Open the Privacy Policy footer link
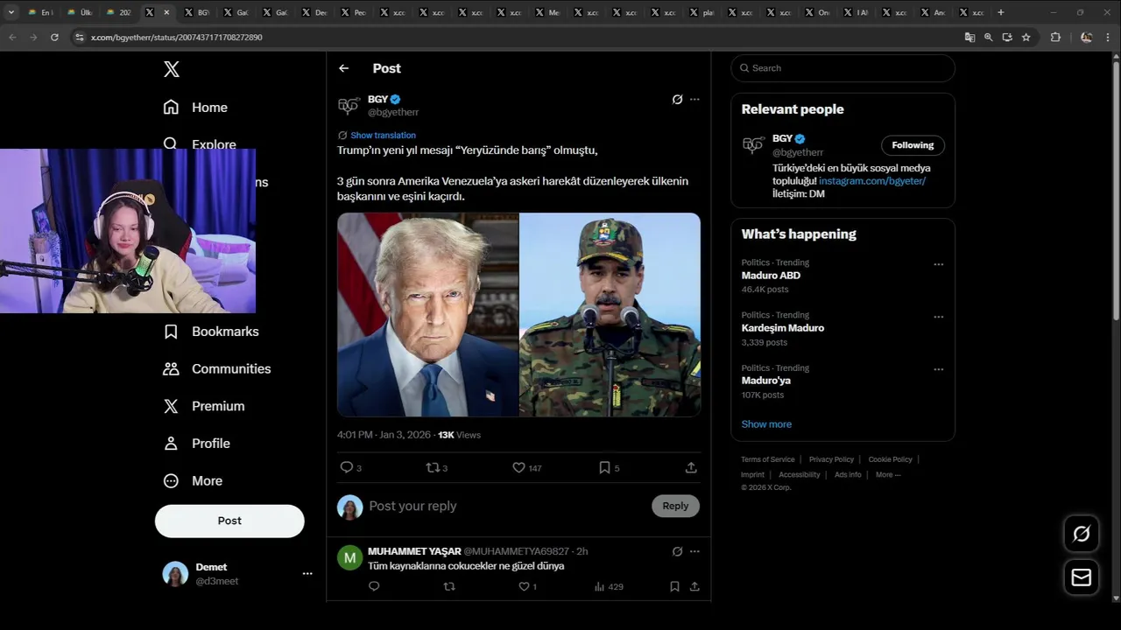This screenshot has width=1121, height=630. [831, 459]
